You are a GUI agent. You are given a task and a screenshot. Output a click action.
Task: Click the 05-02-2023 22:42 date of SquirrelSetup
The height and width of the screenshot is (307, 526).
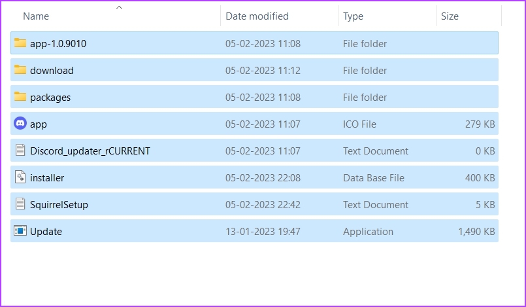263,205
